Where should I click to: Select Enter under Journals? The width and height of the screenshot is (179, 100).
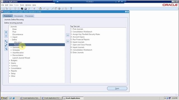click(15, 29)
